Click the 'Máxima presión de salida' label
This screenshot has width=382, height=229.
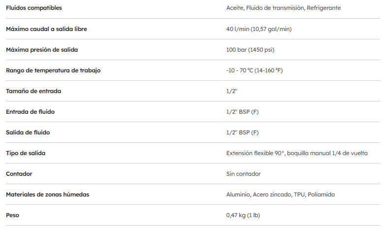click(42, 50)
